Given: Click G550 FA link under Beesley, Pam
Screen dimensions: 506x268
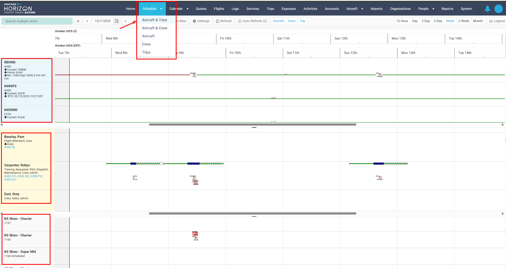Looking at the screenshot, I should (x=10, y=147).
